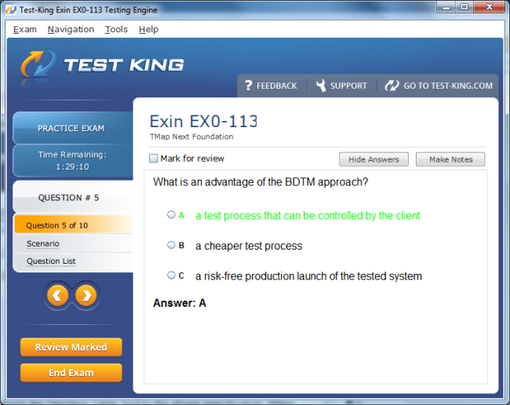Enable the Mark for review checkbox
Screen dimensions: 510x405
tap(154, 159)
